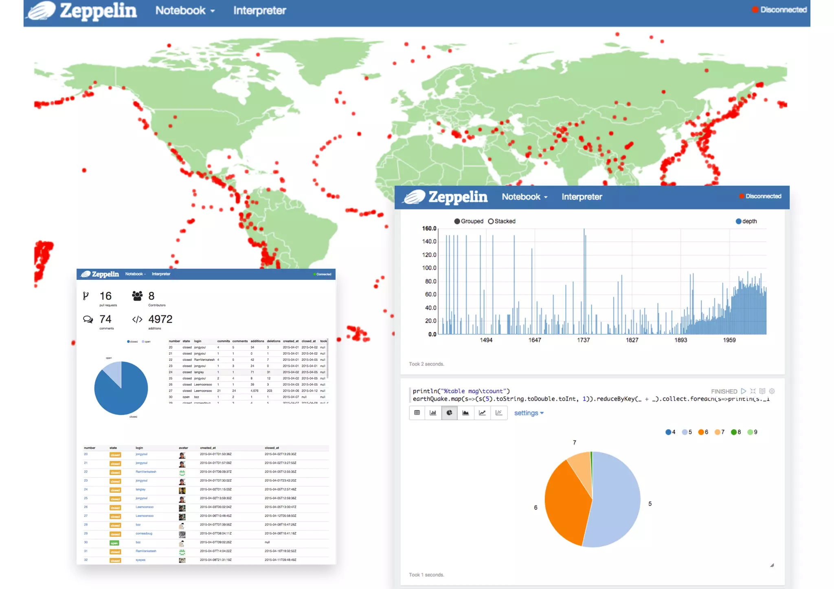Expand the chart settings dropdown
This screenshot has width=834, height=589.
(x=529, y=413)
